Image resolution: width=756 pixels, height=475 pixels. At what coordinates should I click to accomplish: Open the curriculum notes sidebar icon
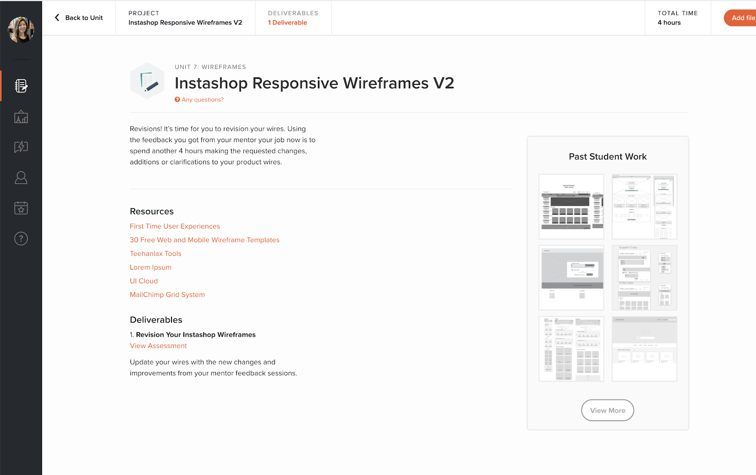pos(21,86)
